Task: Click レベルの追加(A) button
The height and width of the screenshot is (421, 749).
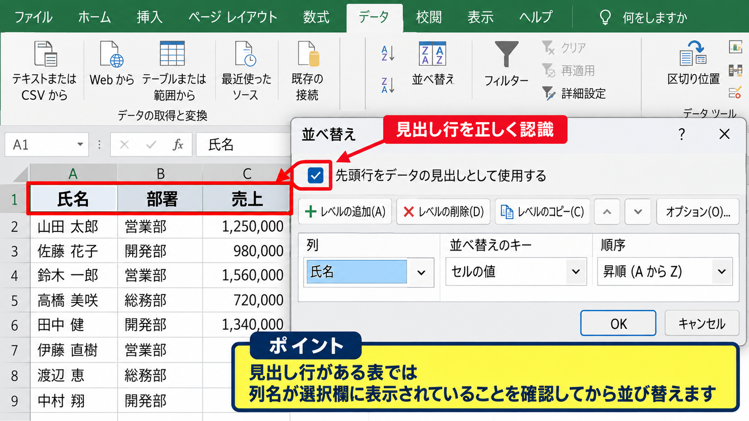Action: pos(345,212)
